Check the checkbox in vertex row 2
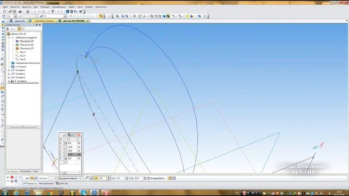Viewport: 349px width, 196px height. pos(65,147)
